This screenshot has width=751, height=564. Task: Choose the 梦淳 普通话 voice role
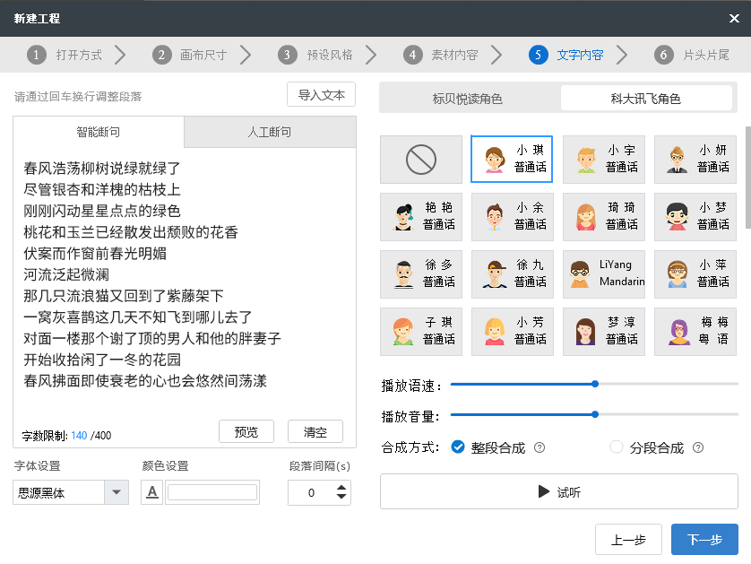point(603,332)
